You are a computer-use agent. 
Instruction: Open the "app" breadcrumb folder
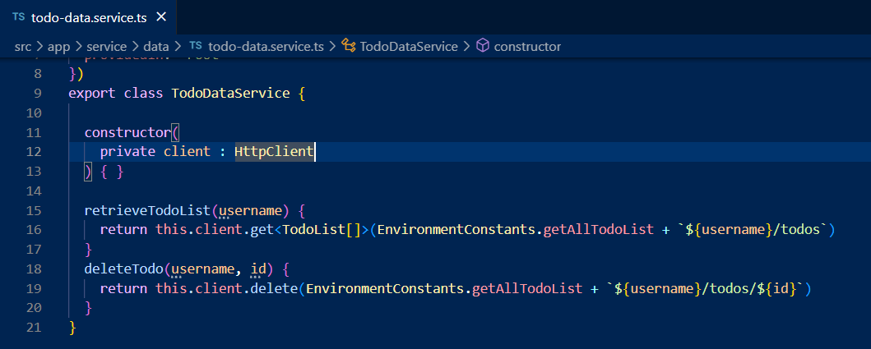[58, 47]
